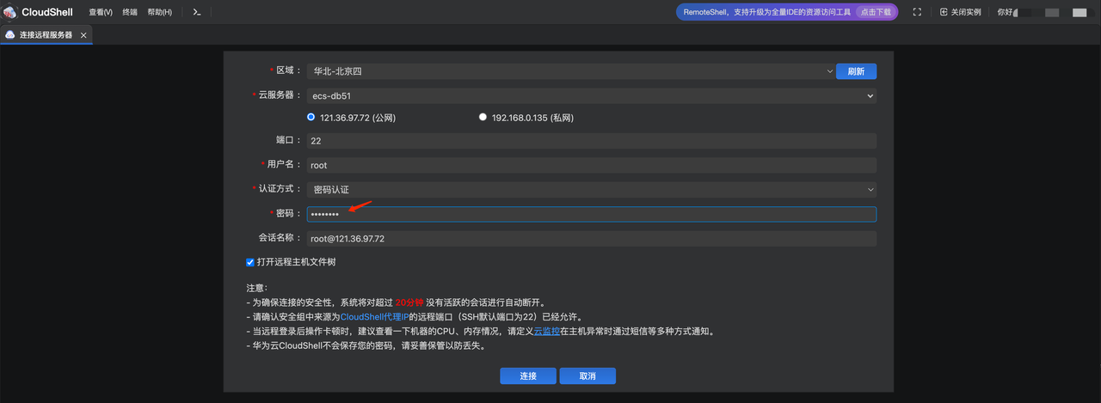Click the red 20分钟 timeout text
This screenshot has width=1101, height=403.
coord(409,303)
